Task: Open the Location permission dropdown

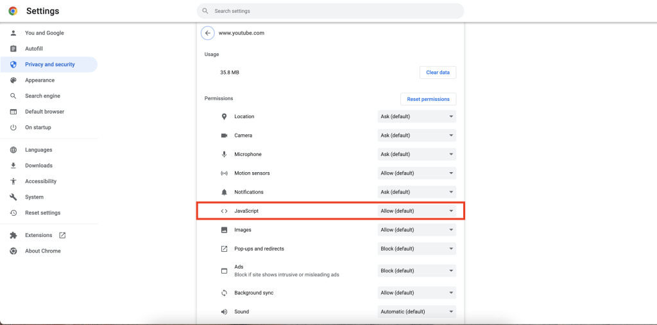Action: tap(416, 117)
